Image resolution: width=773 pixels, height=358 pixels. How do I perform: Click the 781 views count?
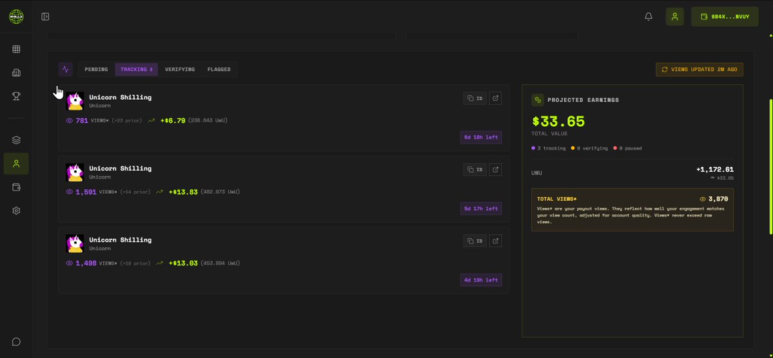(x=82, y=120)
